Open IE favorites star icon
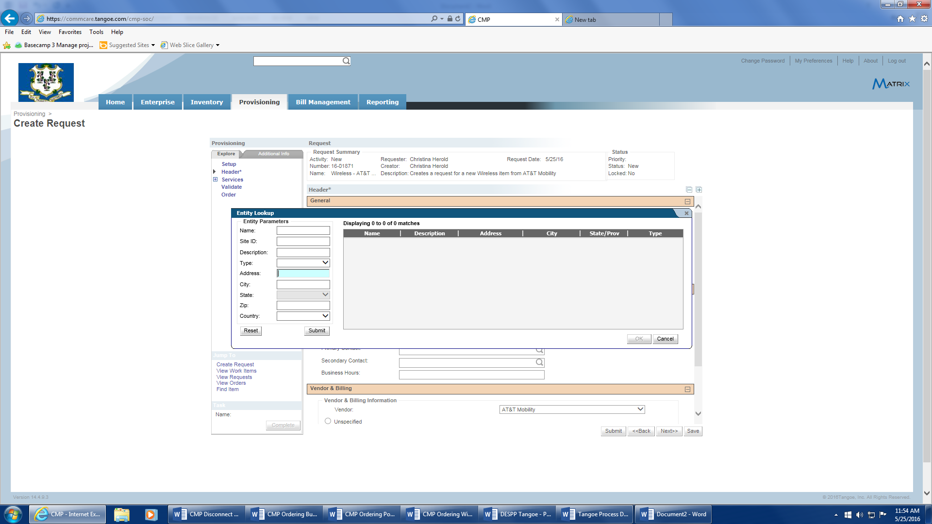932x524 pixels. click(x=912, y=19)
